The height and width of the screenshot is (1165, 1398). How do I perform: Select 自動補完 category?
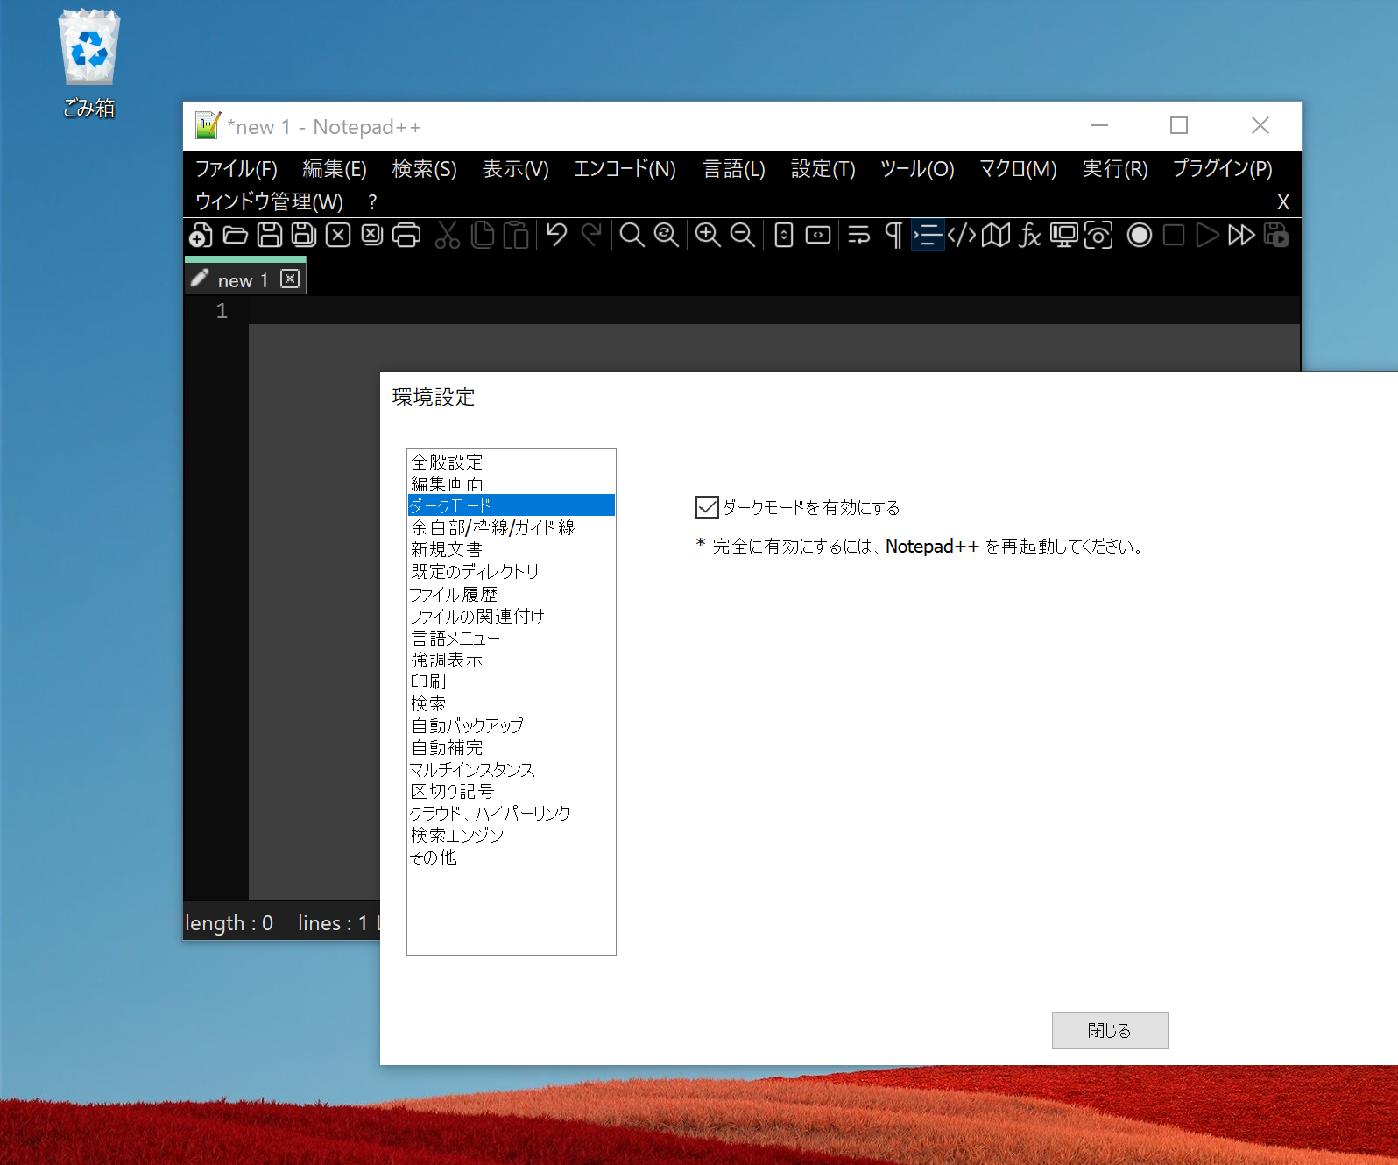pyautogui.click(x=511, y=747)
